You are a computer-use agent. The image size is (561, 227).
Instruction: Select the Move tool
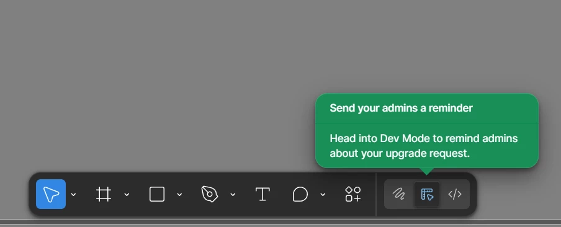[x=51, y=194]
